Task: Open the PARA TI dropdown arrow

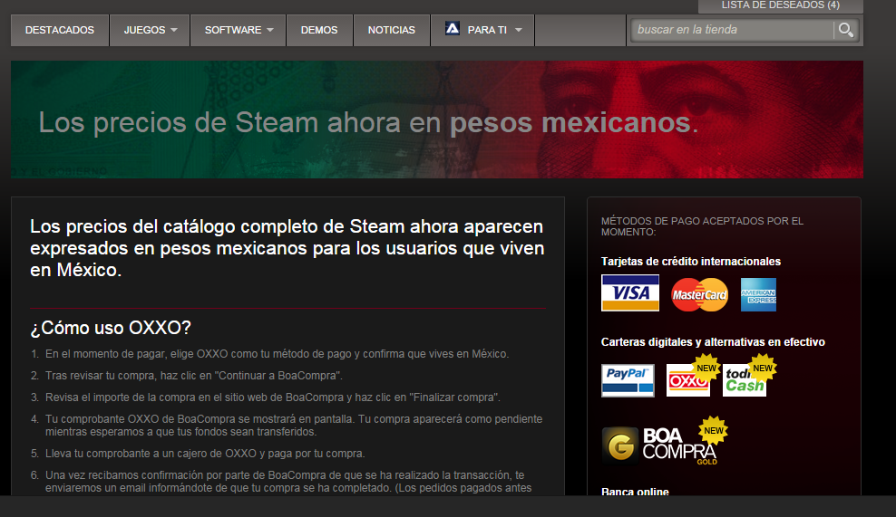Action: (519, 30)
